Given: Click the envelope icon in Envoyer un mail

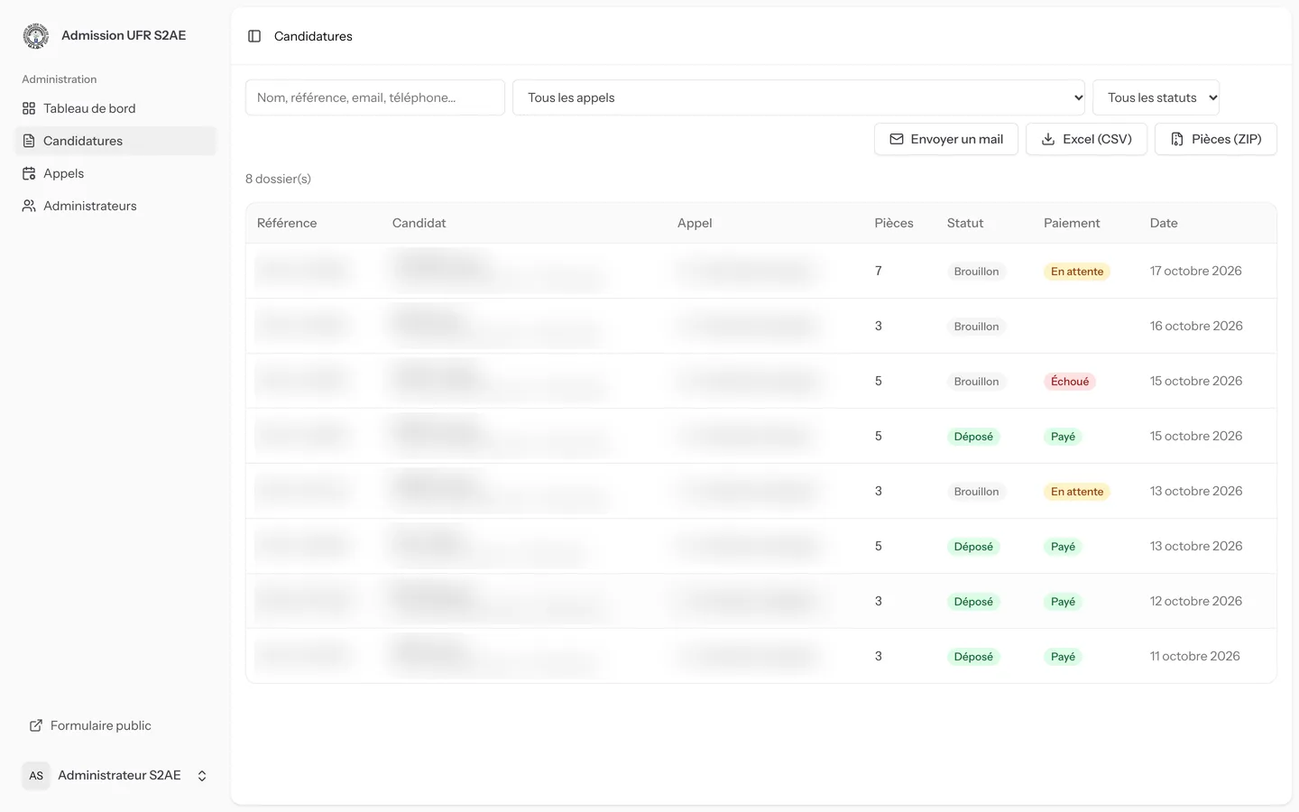Looking at the screenshot, I should [x=897, y=139].
